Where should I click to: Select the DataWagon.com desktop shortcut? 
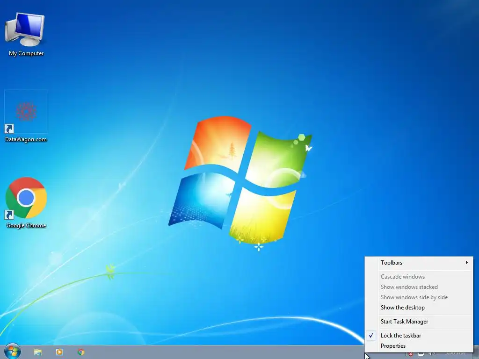26,116
